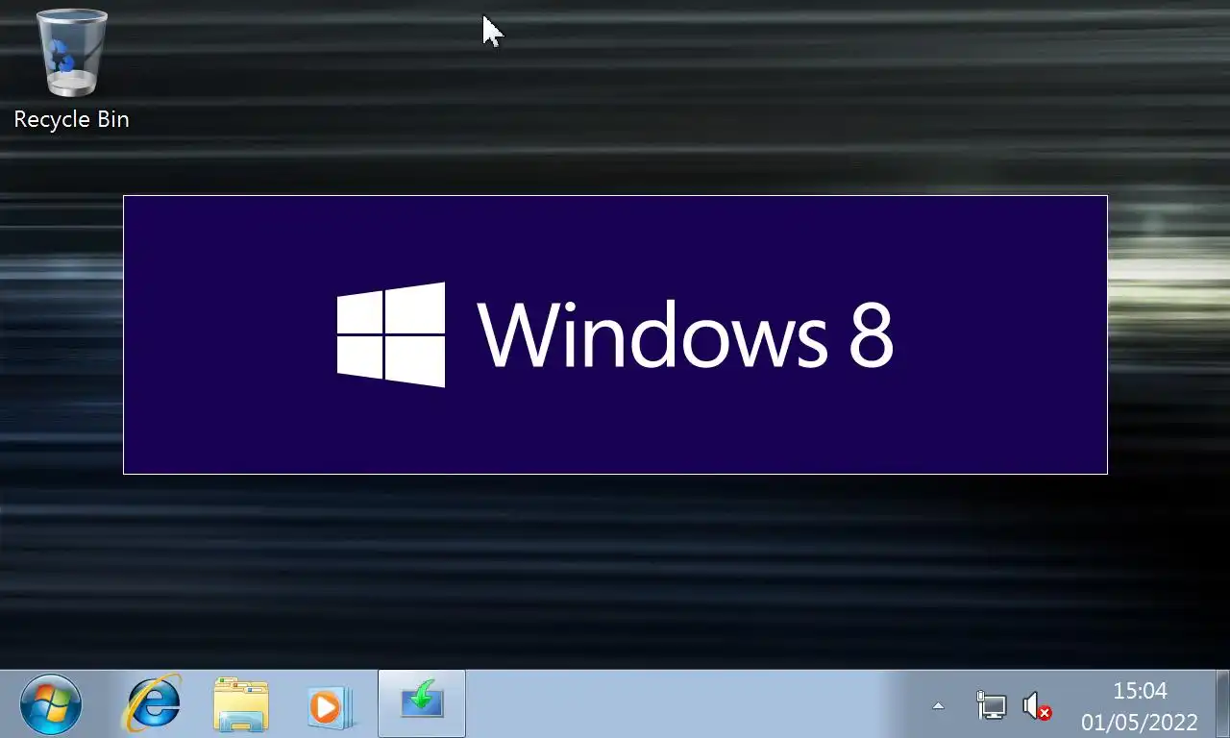This screenshot has height=738, width=1230.
Task: Click the Windows 8 splash banner
Action: click(615, 334)
